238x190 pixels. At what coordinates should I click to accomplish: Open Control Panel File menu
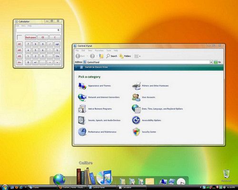77,50
